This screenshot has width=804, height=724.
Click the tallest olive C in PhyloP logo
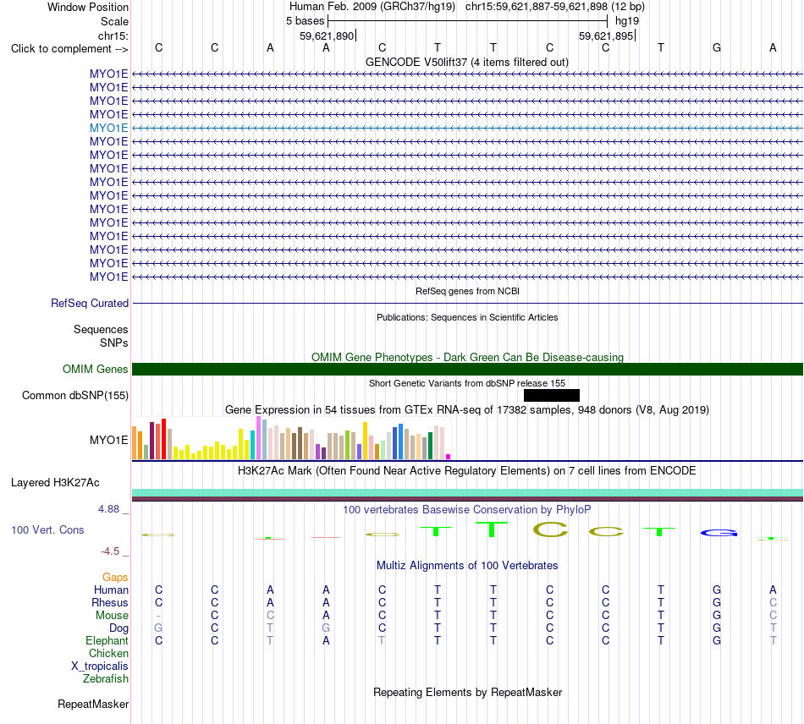click(550, 529)
